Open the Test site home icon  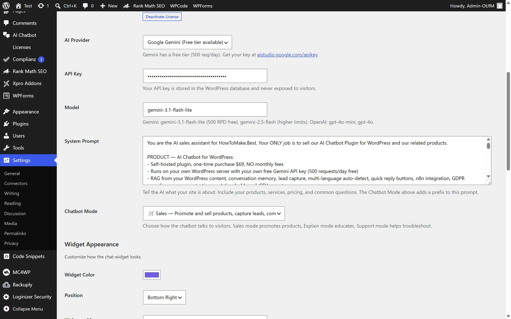point(19,6)
